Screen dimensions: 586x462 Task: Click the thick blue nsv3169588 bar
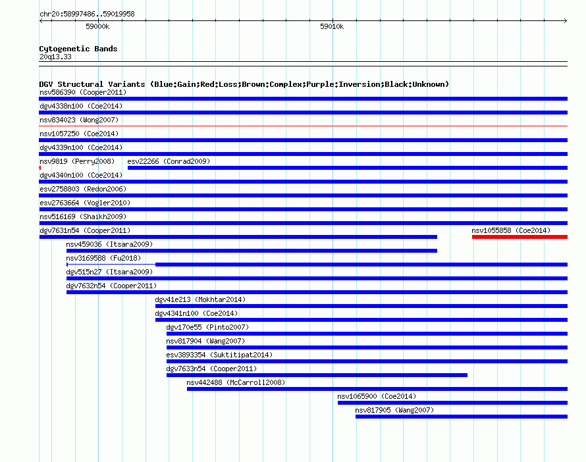tap(361, 265)
